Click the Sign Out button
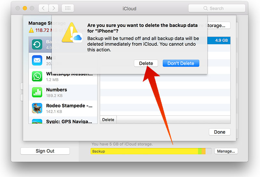Image resolution: width=260 pixels, height=177 pixels. tap(45, 151)
